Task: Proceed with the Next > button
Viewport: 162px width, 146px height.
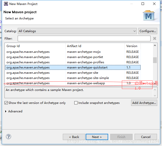Action: coord(97,137)
